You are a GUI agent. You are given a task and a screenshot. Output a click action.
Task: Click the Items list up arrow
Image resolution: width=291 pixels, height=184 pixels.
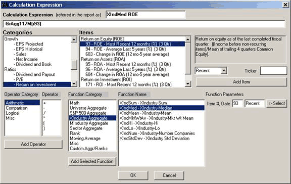(x=188, y=39)
